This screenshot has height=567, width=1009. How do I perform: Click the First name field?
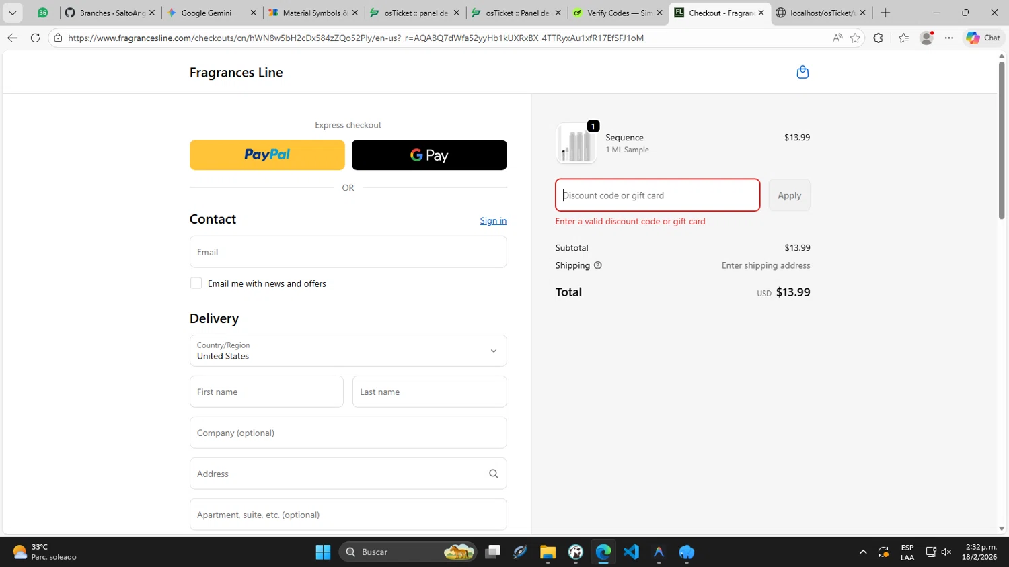point(266,392)
